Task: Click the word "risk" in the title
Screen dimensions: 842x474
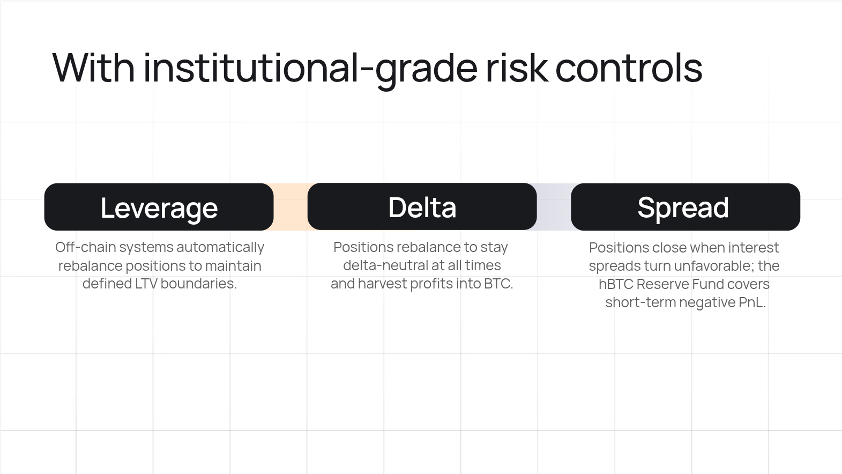Action: tap(517, 68)
